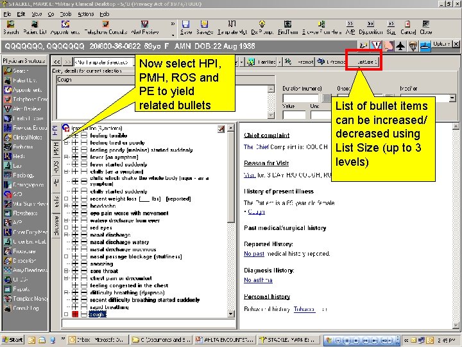The width and height of the screenshot is (462, 347).
Task: Click the parachute icon in the patient bar
Action: click(413, 46)
